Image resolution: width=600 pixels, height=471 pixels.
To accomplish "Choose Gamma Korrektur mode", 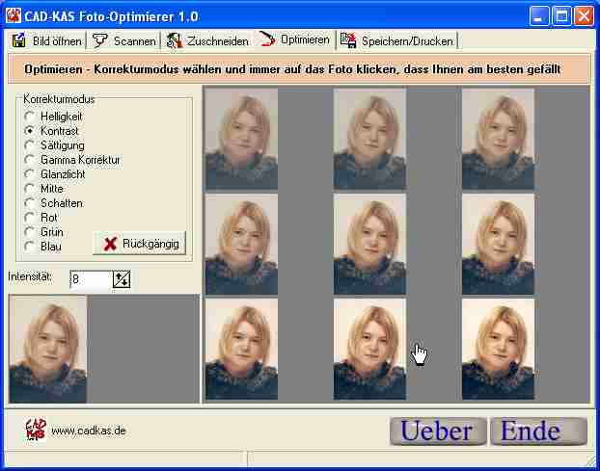I will click(x=30, y=159).
